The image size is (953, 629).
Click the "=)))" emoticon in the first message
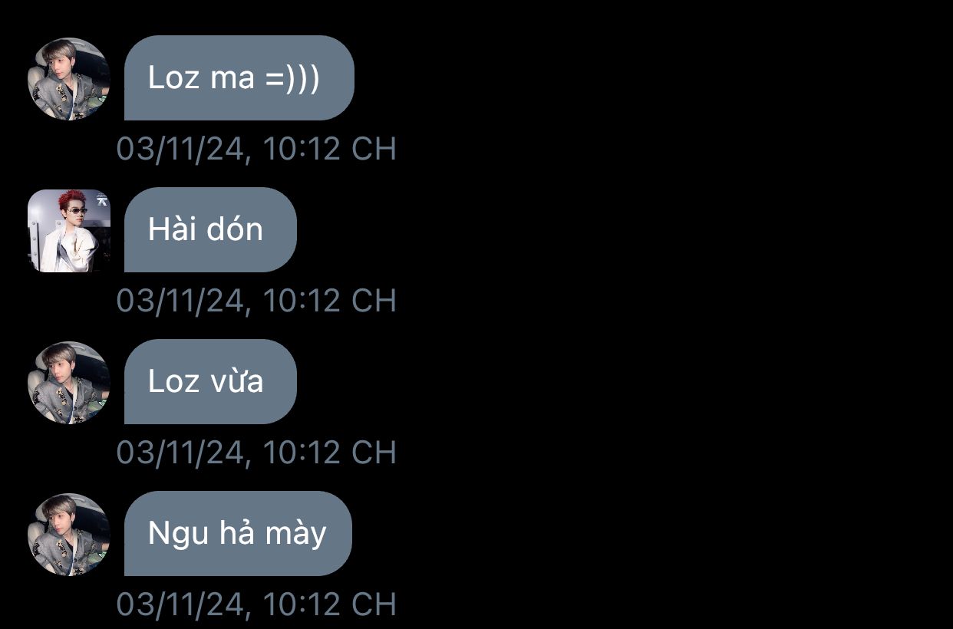tap(293, 78)
